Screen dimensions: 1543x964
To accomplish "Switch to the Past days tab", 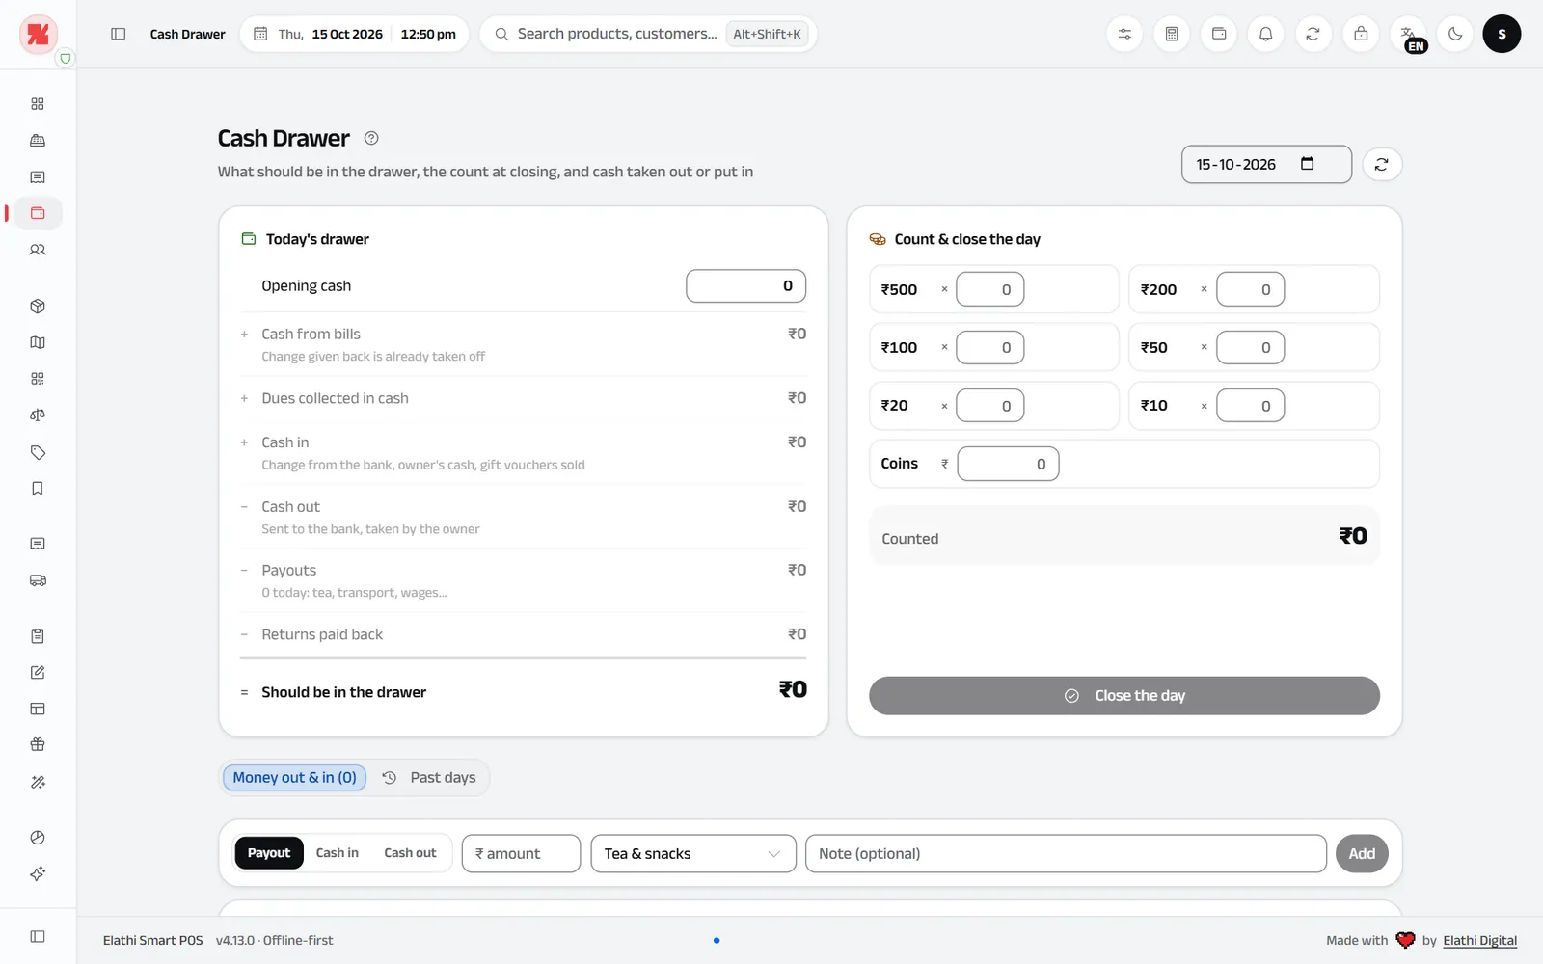I will [429, 778].
